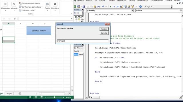The width and height of the screenshot is (183, 102).
Task: Click the View Microsoft Excel icon in VBA toolbar
Action: pyautogui.click(x=75, y=7)
